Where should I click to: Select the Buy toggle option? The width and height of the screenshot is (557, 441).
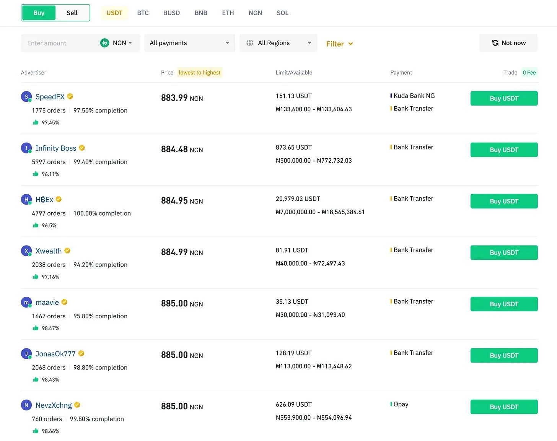39,13
